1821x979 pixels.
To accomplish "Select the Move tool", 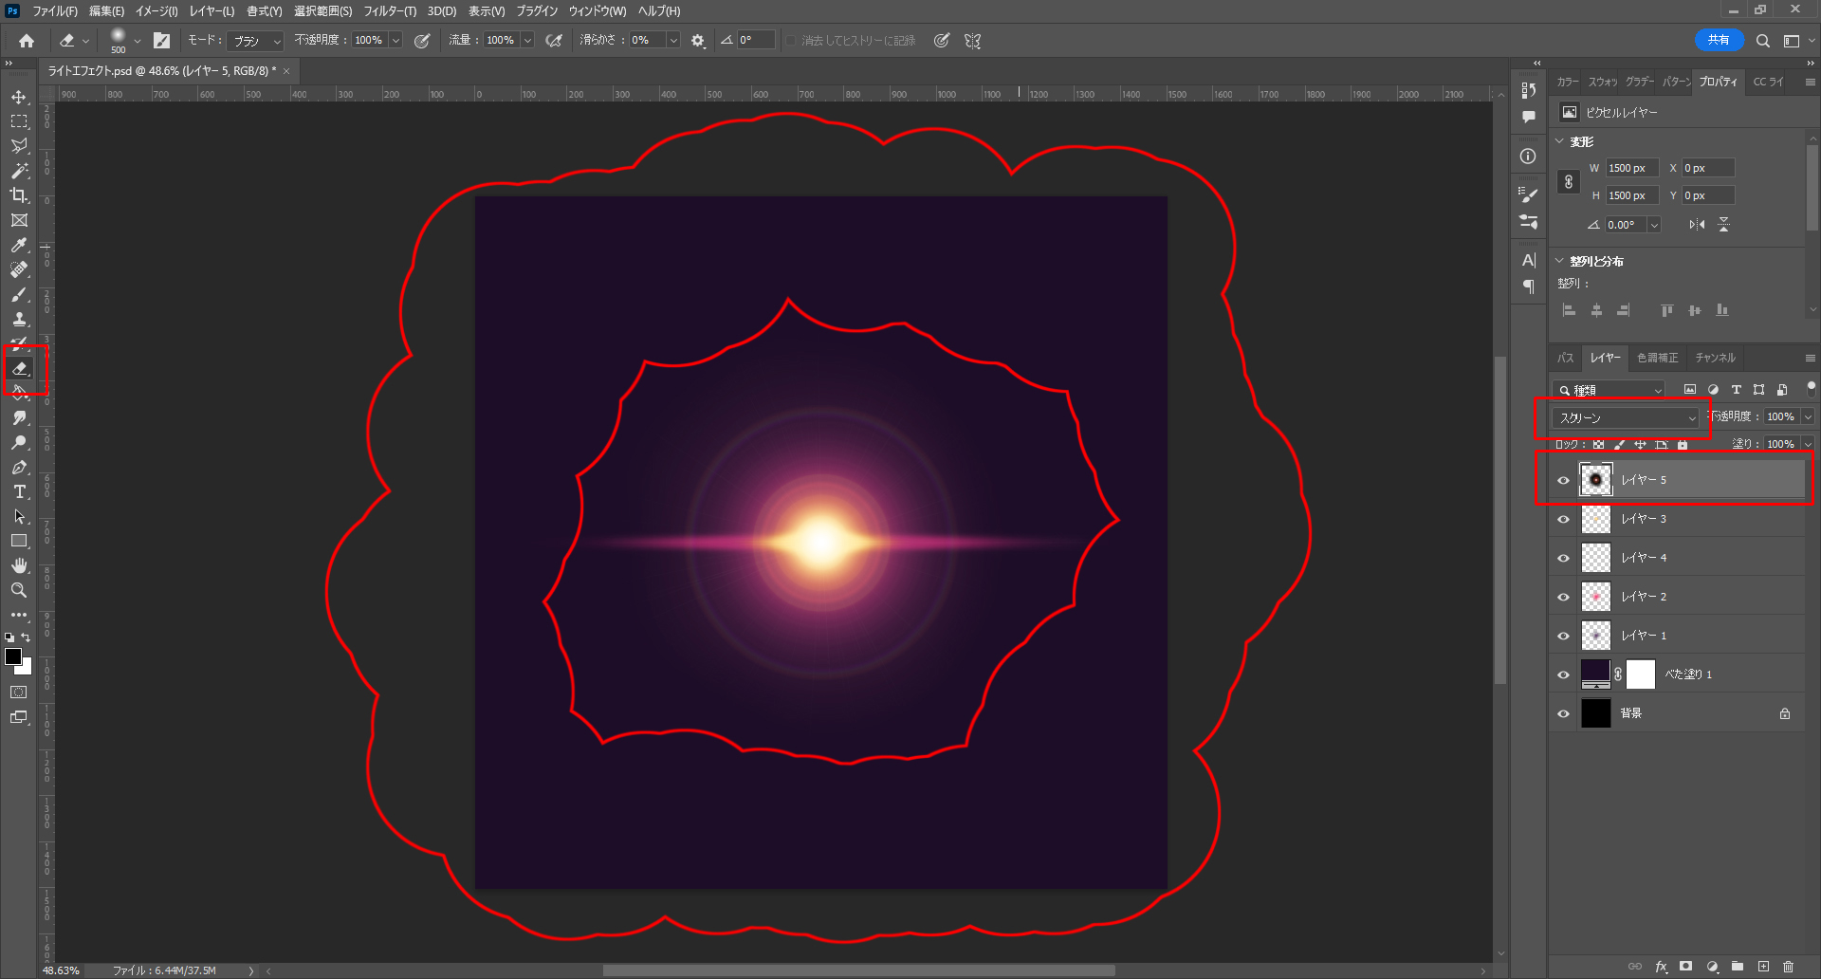I will click(x=19, y=97).
